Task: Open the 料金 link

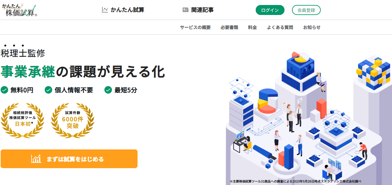Action: coord(253,27)
